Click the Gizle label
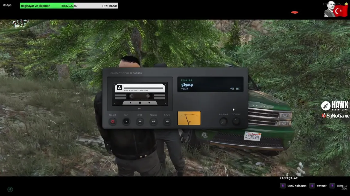 pyautogui.click(x=340, y=186)
